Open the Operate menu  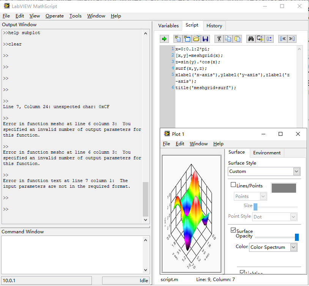click(x=55, y=16)
